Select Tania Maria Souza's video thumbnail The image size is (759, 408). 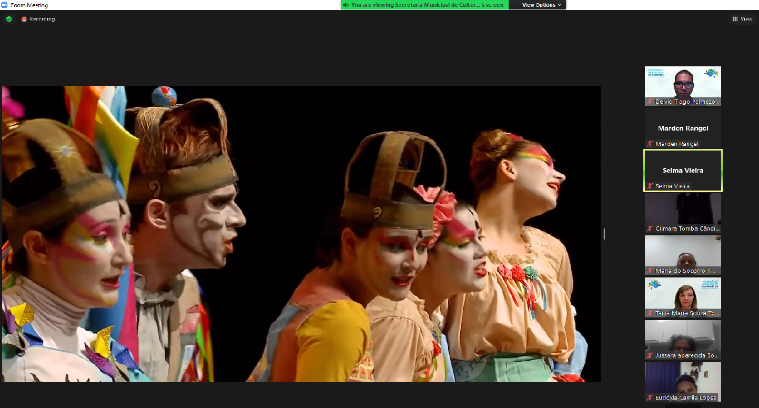click(683, 297)
